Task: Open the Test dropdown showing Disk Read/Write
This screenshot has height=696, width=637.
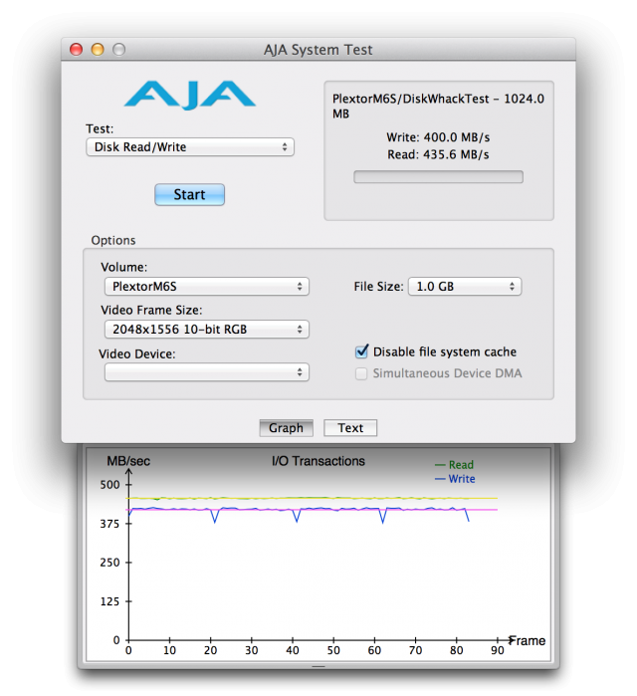Action: click(x=190, y=147)
